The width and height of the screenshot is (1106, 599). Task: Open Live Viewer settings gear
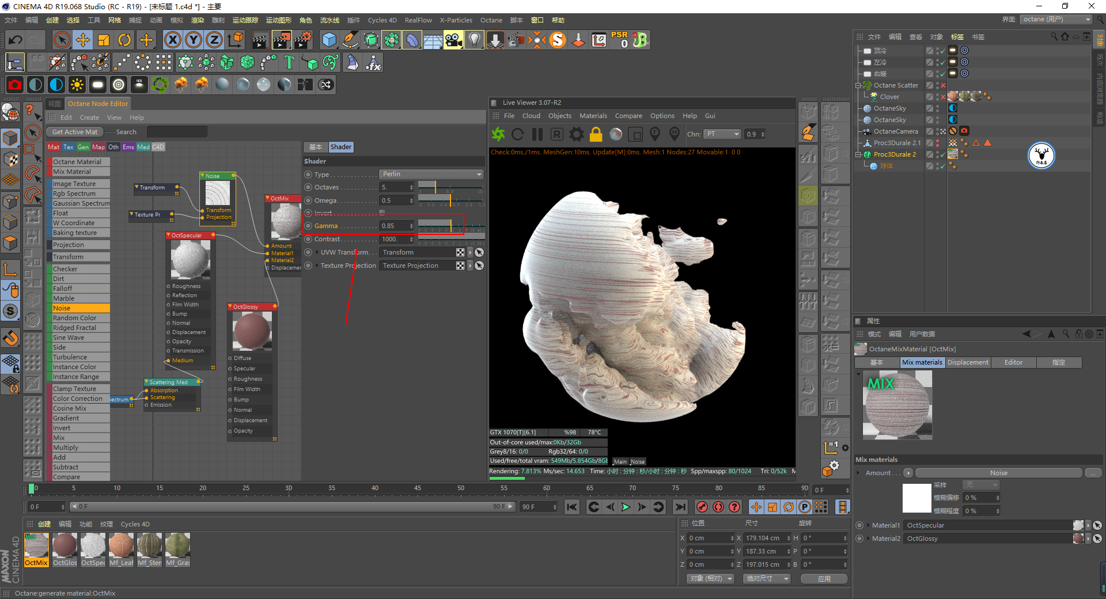pyautogui.click(x=577, y=134)
